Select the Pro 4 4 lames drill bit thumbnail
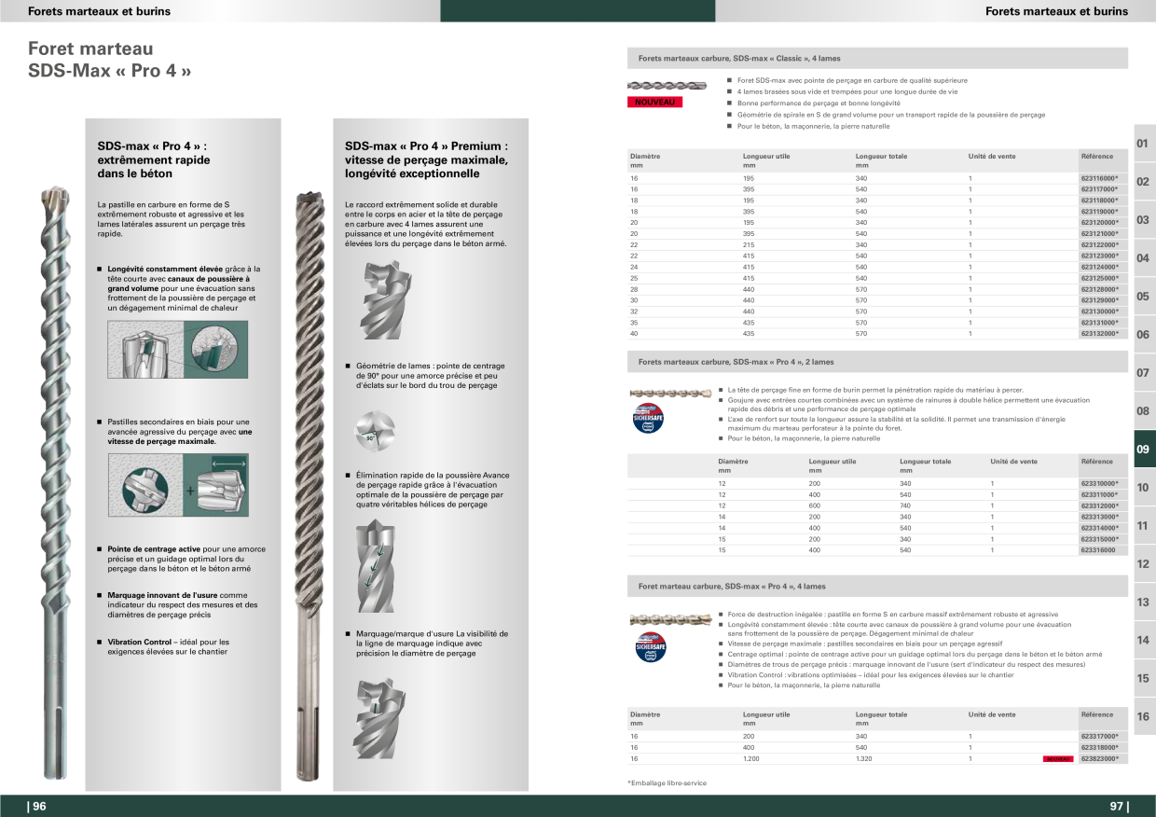 671,619
